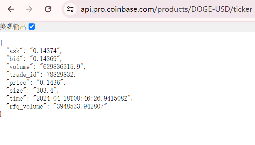
Task: Click the "price" key name
Action: pos(18,83)
